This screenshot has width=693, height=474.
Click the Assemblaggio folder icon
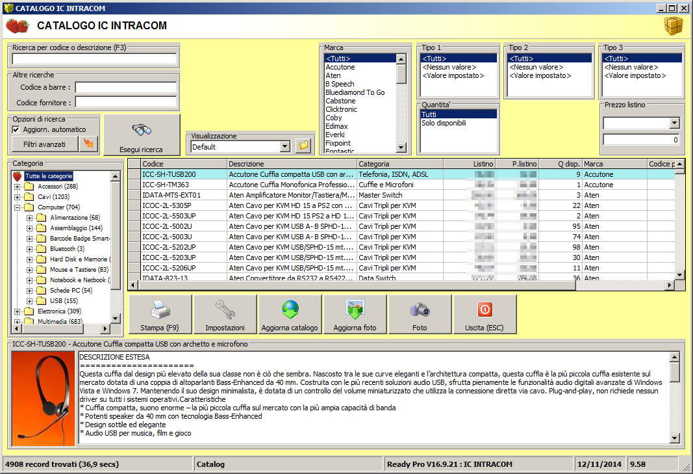click(x=42, y=228)
